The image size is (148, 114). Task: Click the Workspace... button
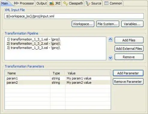pyautogui.click(x=83, y=24)
